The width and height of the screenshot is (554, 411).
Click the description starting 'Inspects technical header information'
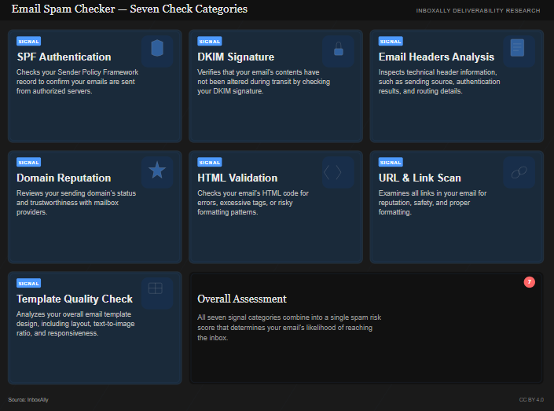point(439,82)
